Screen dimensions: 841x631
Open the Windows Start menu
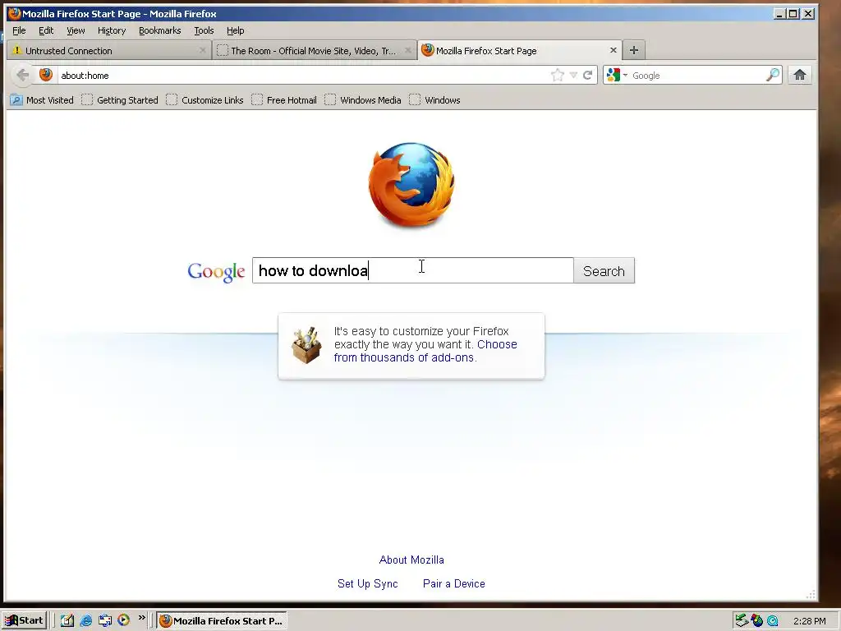click(x=24, y=620)
